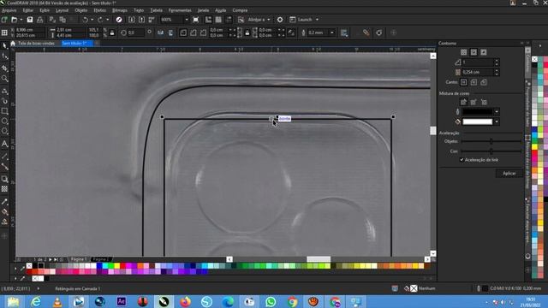Choose the Round corner icon
Image resolution: width=548 pixels, height=308 pixels.
pyautogui.click(x=183, y=33)
